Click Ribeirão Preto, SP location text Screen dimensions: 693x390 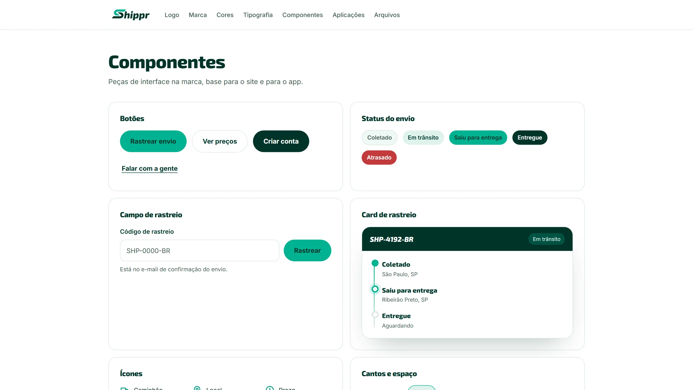coord(405,300)
